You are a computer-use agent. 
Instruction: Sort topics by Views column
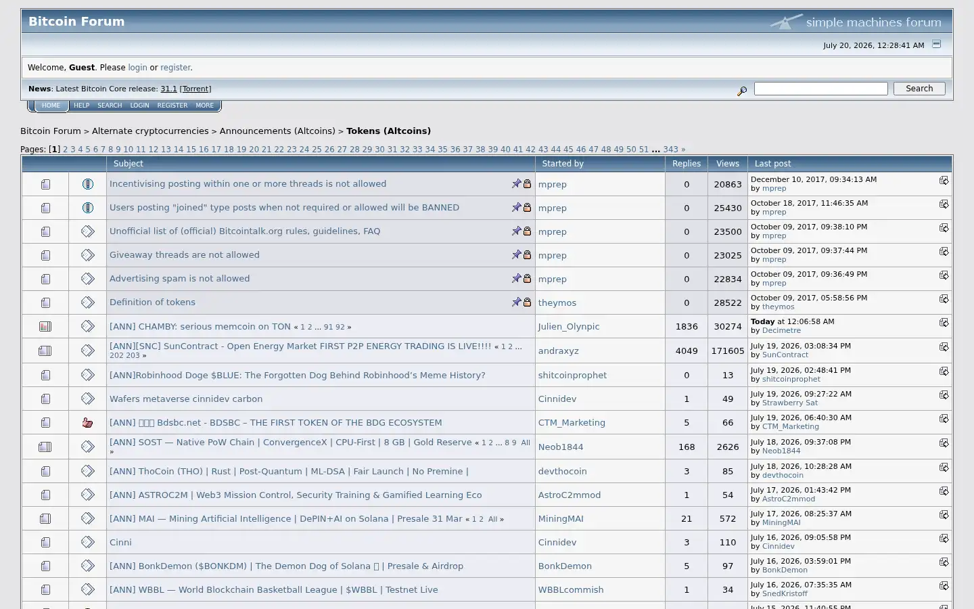click(728, 164)
